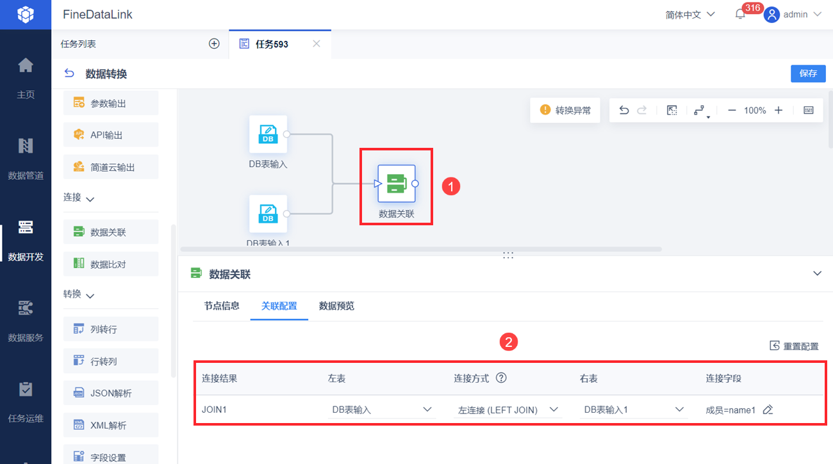Open 数据开发 in the sidebar
833x464 pixels.
[x=26, y=240]
